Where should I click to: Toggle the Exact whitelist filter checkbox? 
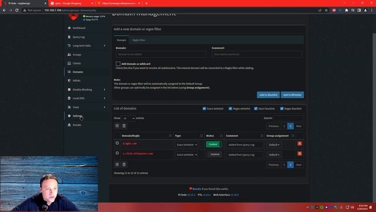tap(204, 108)
